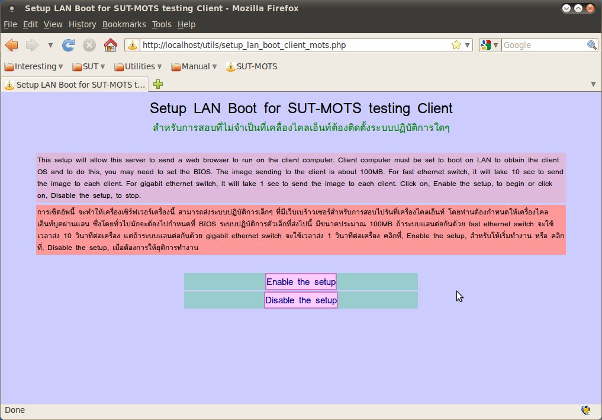Open a new tab with the plus icon
This screenshot has width=602, height=420.
[158, 84]
